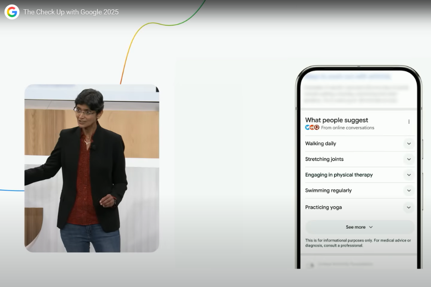
Task: Click the What people suggest heading
Action: [336, 120]
